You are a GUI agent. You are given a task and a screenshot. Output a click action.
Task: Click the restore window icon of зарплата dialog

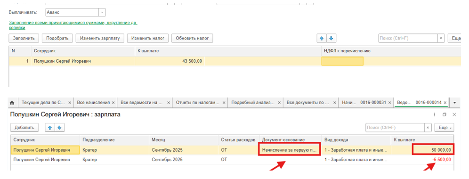point(445,114)
